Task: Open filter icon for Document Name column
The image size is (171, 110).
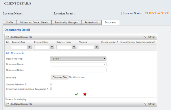Action: click(52, 47)
